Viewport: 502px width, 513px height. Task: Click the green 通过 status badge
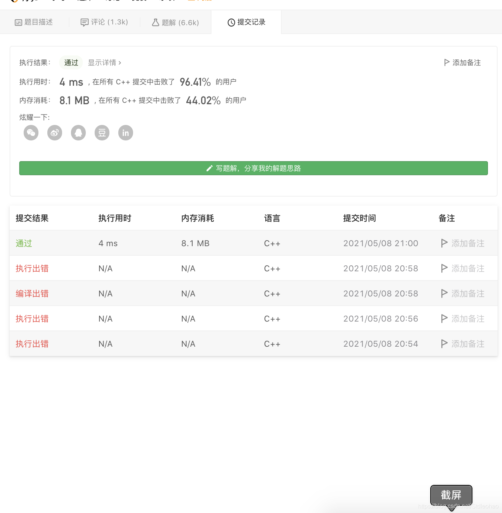pos(71,62)
